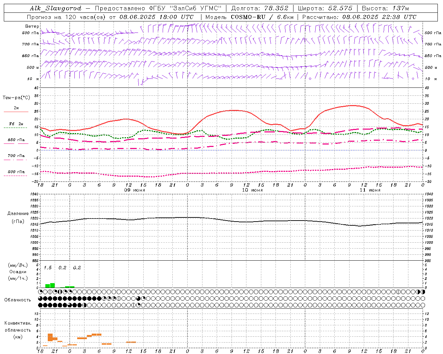The width and height of the screenshot is (443, 354).
Task: Click the tallest green precipitation bar
Action: click(x=53, y=285)
